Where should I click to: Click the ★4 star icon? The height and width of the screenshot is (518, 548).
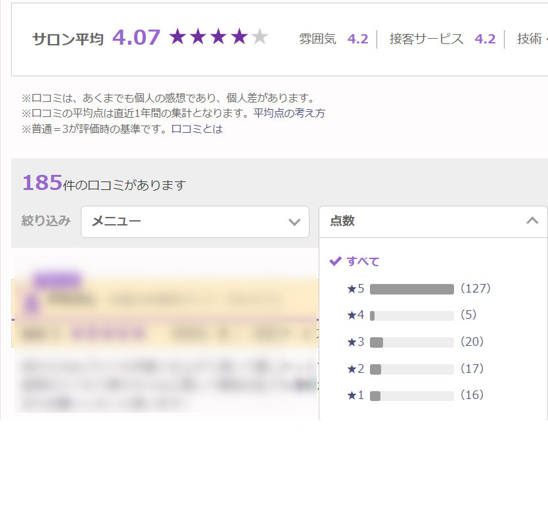click(351, 315)
